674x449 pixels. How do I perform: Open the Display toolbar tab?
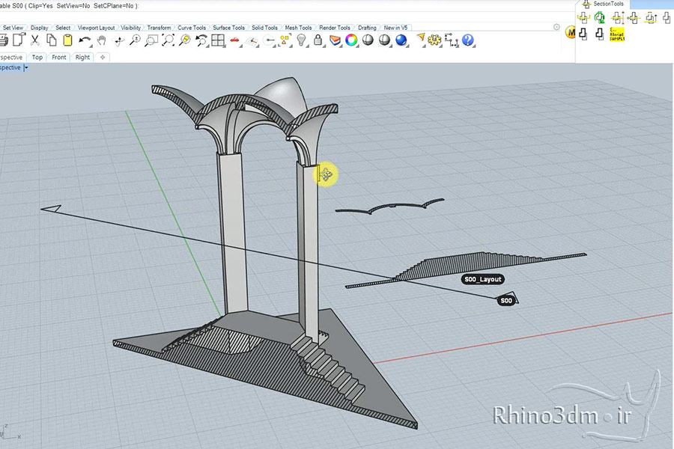40,28
